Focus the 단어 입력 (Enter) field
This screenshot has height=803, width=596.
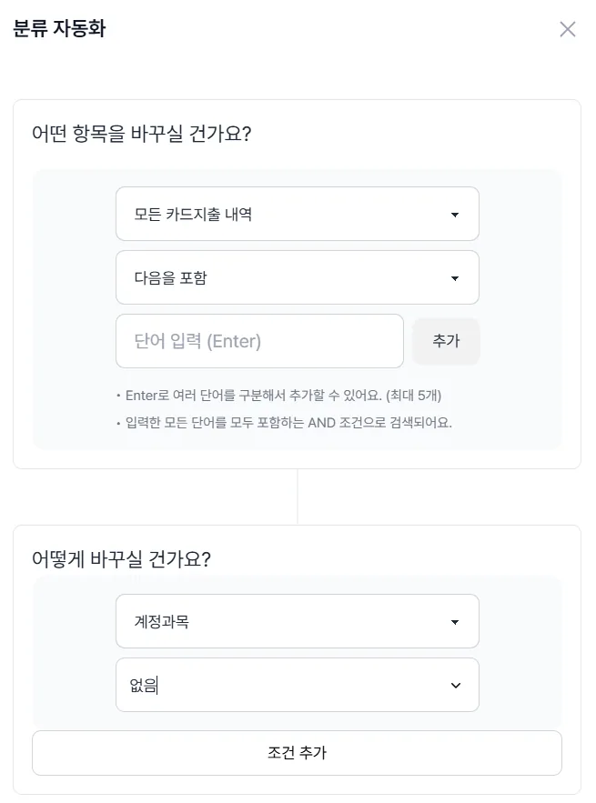point(260,341)
